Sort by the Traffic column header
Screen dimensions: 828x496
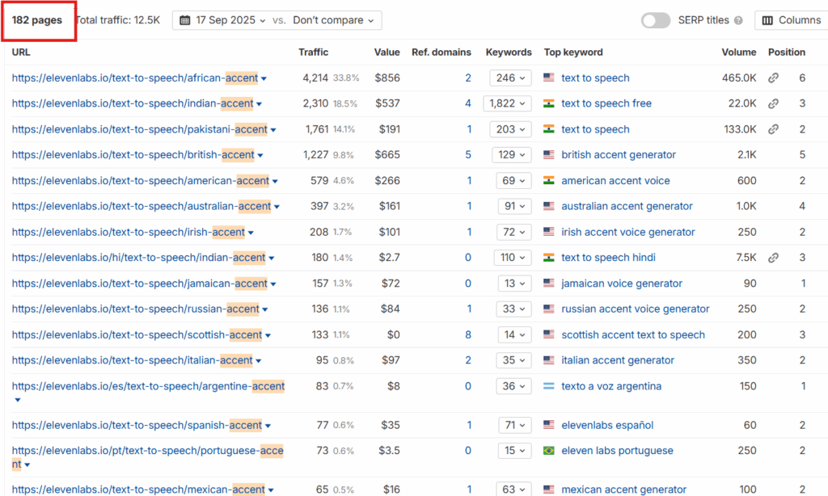[313, 53]
